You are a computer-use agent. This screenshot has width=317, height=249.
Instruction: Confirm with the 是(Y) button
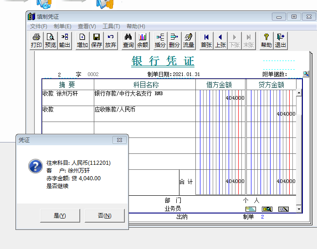coord(60,216)
